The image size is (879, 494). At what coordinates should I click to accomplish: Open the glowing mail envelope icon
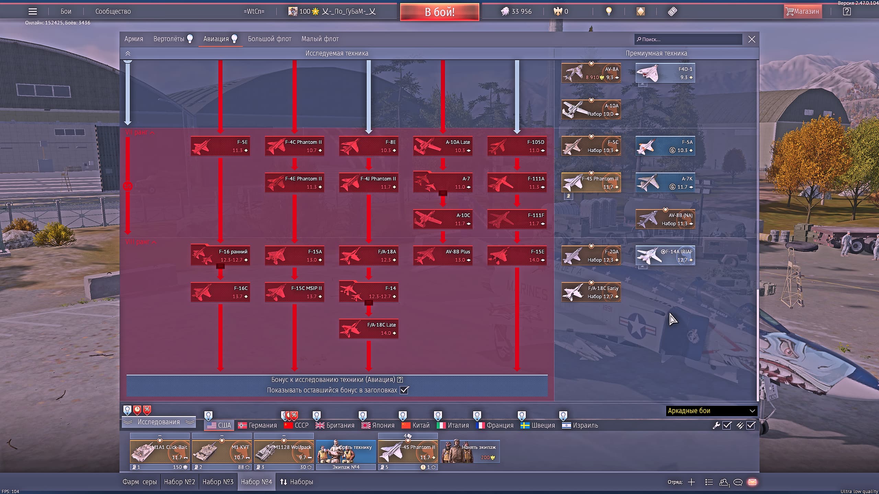[752, 482]
